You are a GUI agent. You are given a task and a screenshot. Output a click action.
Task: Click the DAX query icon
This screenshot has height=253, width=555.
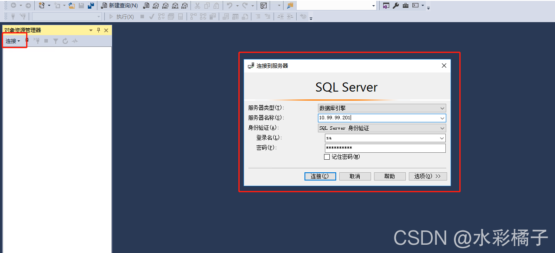184,6
